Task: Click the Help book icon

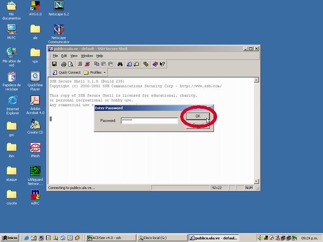Action: pyautogui.click(x=155, y=64)
